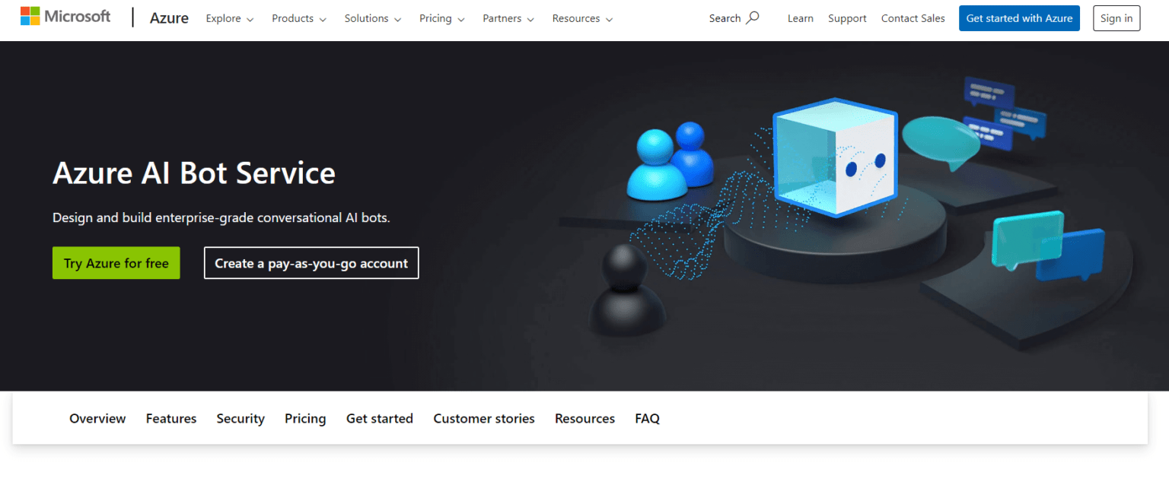Select the Customer stories tab
Image resolution: width=1169 pixels, height=482 pixels.
tap(484, 418)
